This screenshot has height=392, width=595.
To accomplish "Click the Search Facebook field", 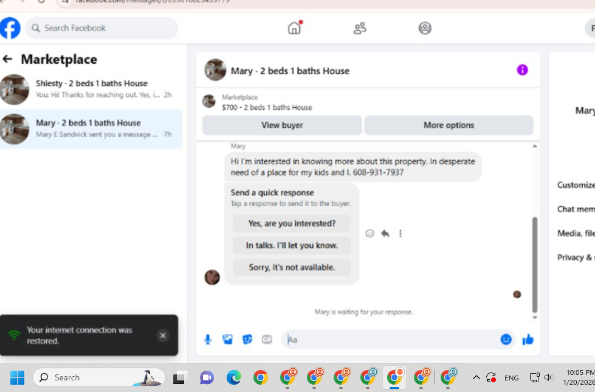I will click(x=101, y=28).
